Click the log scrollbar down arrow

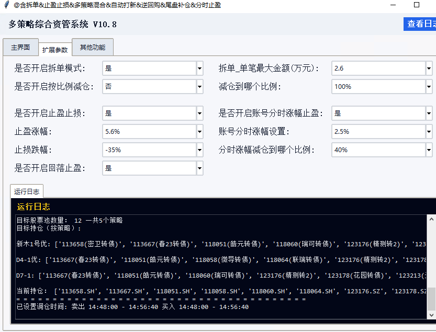pos(431,315)
